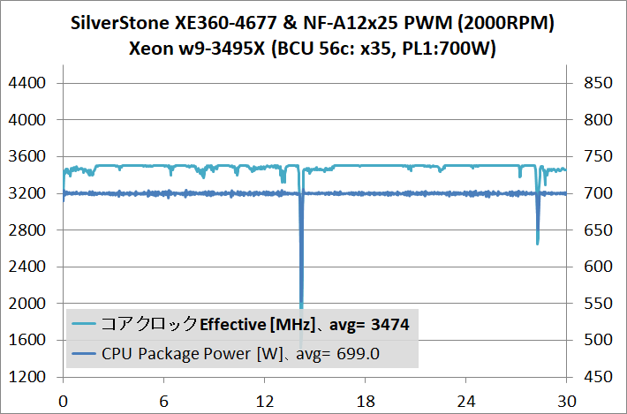Click the chart title line 'SilverStone XE360-4677 & NF-A12x25 PWM (2000RPM)'
This screenshot has height=414, width=627.
[x=313, y=24]
